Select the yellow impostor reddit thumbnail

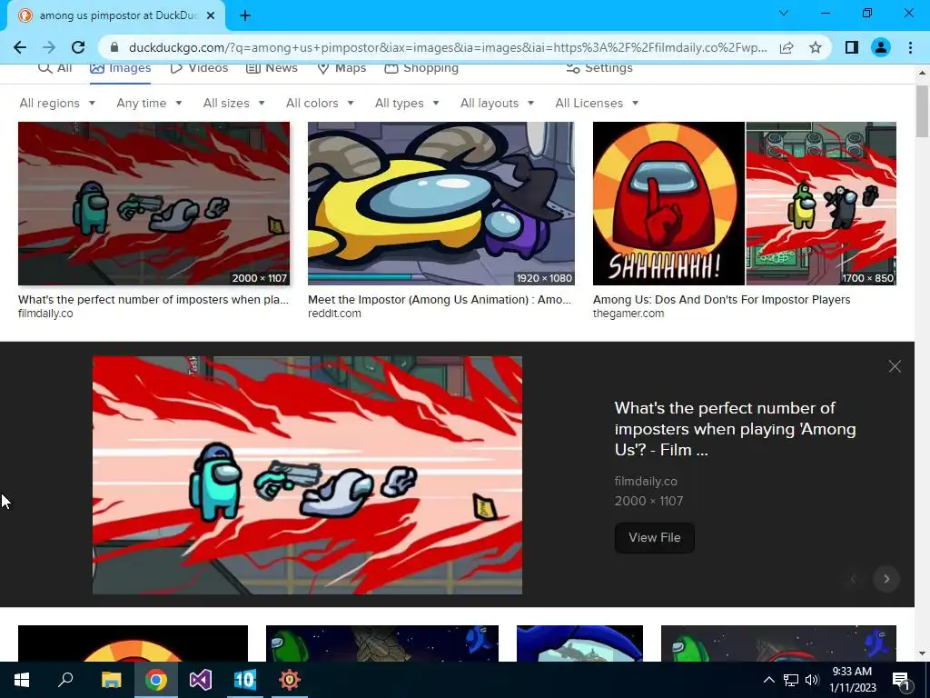pos(440,204)
